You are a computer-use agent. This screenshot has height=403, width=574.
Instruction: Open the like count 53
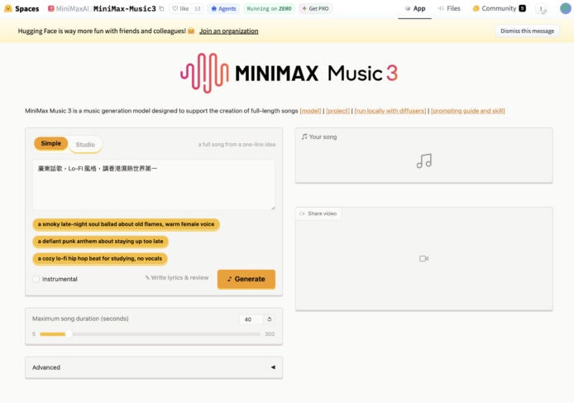click(x=198, y=8)
